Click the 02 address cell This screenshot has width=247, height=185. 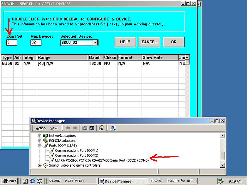coord(18,63)
